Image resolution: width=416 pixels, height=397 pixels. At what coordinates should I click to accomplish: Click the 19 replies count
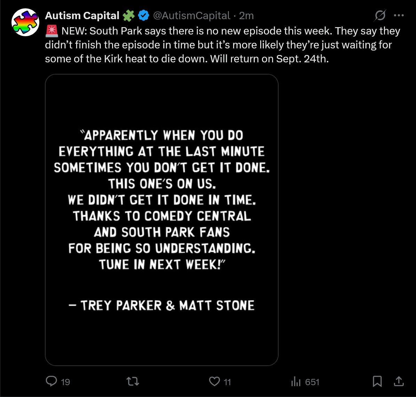[x=65, y=382]
